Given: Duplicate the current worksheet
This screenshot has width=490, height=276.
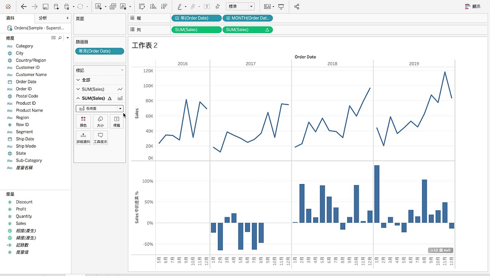Looking at the screenshot, I should (113, 7).
